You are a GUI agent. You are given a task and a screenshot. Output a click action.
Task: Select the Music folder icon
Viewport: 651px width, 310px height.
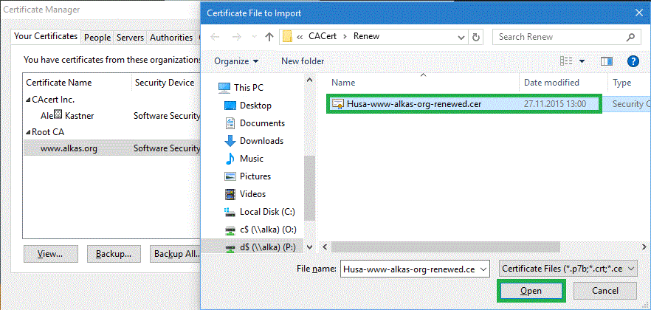(230, 159)
